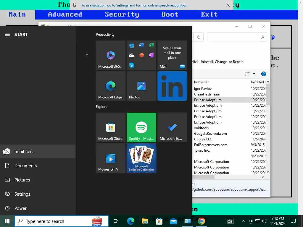Select the voidtools row
303x227 pixels.
tap(229, 128)
